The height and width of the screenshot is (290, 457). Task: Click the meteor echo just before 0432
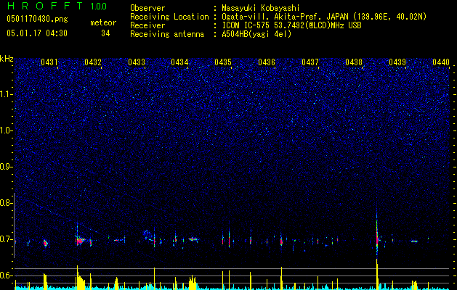point(80,240)
